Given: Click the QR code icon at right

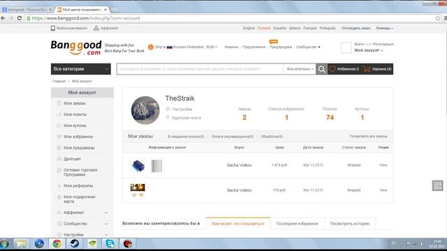Looking at the screenshot, I should [x=438, y=185].
